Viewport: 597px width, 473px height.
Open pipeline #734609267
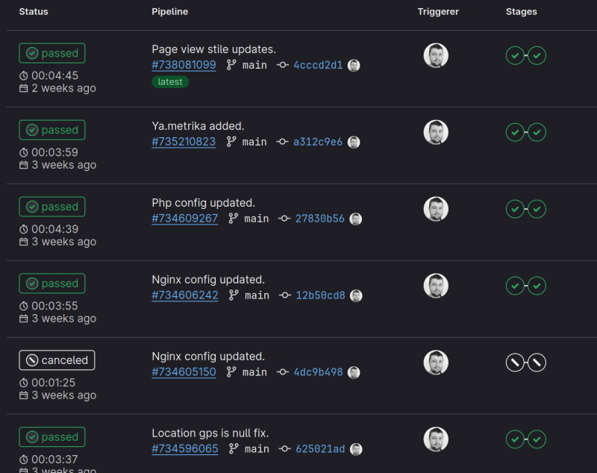184,219
